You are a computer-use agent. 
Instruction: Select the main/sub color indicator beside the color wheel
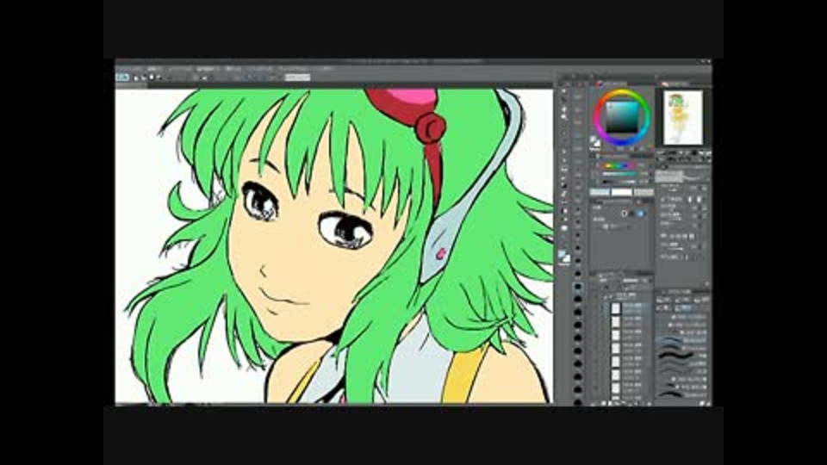pos(595,142)
